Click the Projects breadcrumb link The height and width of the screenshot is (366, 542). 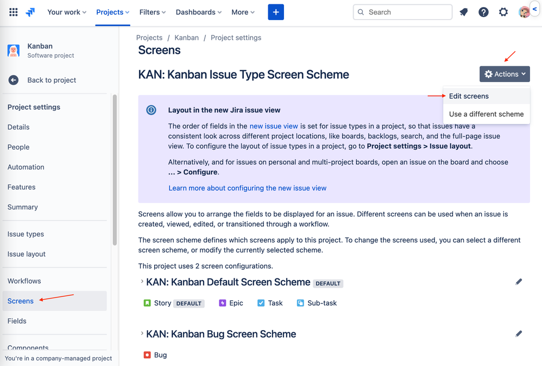pyautogui.click(x=149, y=38)
